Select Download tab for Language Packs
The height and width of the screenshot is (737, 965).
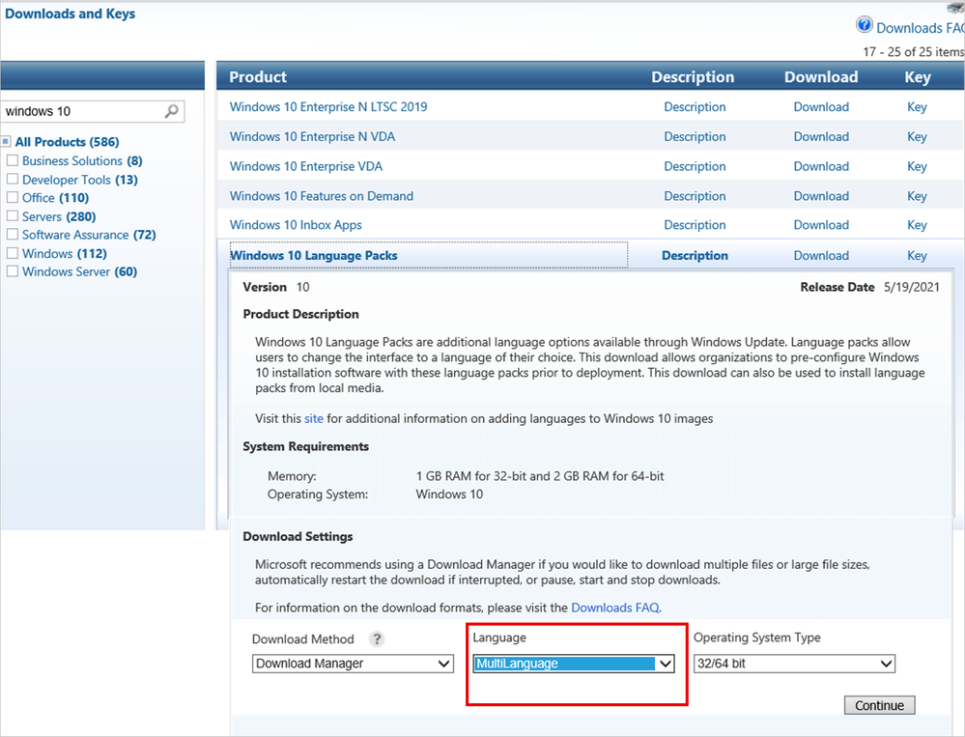click(x=821, y=255)
